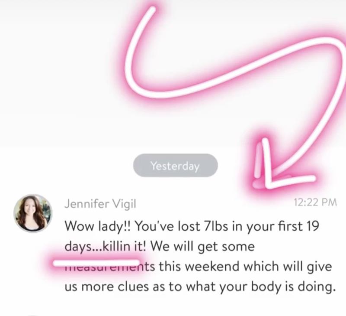
Task: Select the phrase "killin it!"
Action: click(x=125, y=246)
